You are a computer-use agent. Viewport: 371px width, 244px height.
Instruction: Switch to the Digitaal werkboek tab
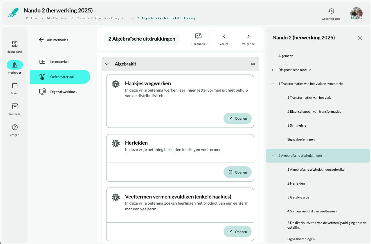click(60, 92)
